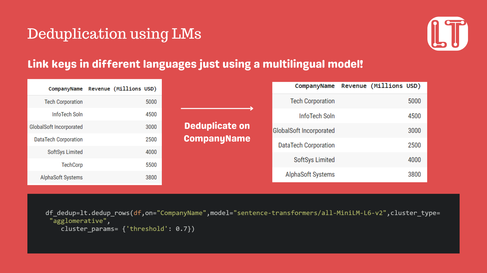Click the 'Deduplication using LMs' title
This screenshot has height=273, width=487.
click(114, 34)
